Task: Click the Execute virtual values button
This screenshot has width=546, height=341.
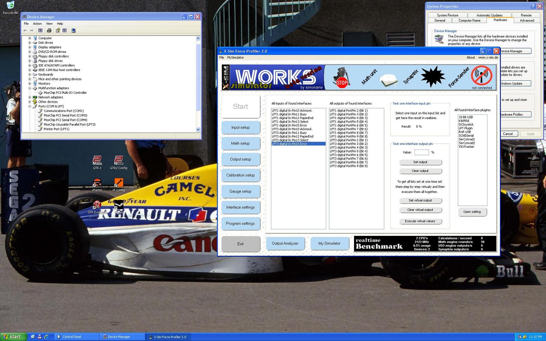Action: (420, 221)
